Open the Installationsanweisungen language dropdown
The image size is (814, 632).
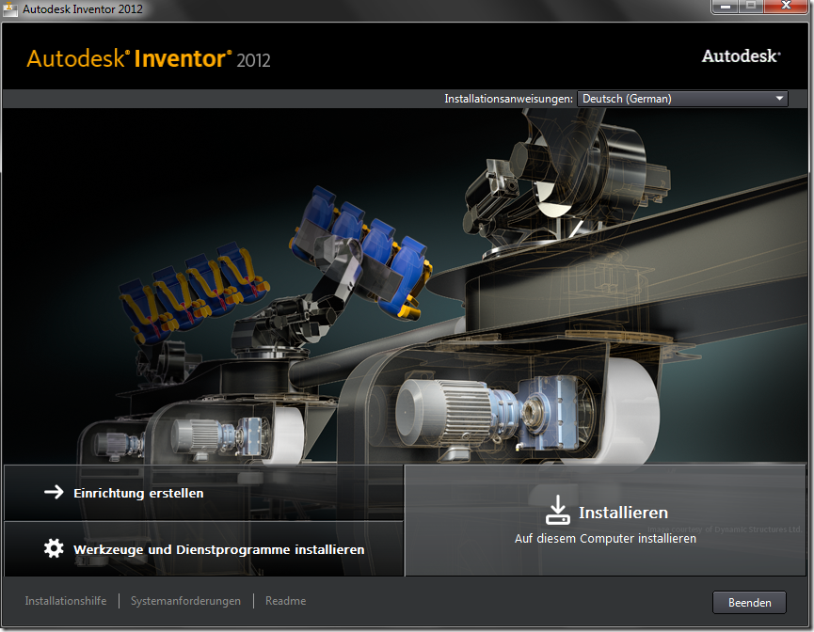[682, 99]
